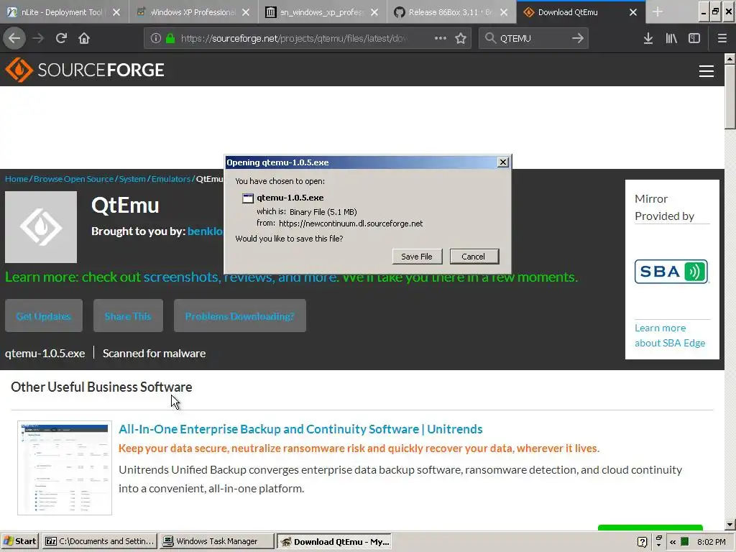736x552 pixels.
Task: Open the System breadcrumb link
Action: pyautogui.click(x=132, y=179)
